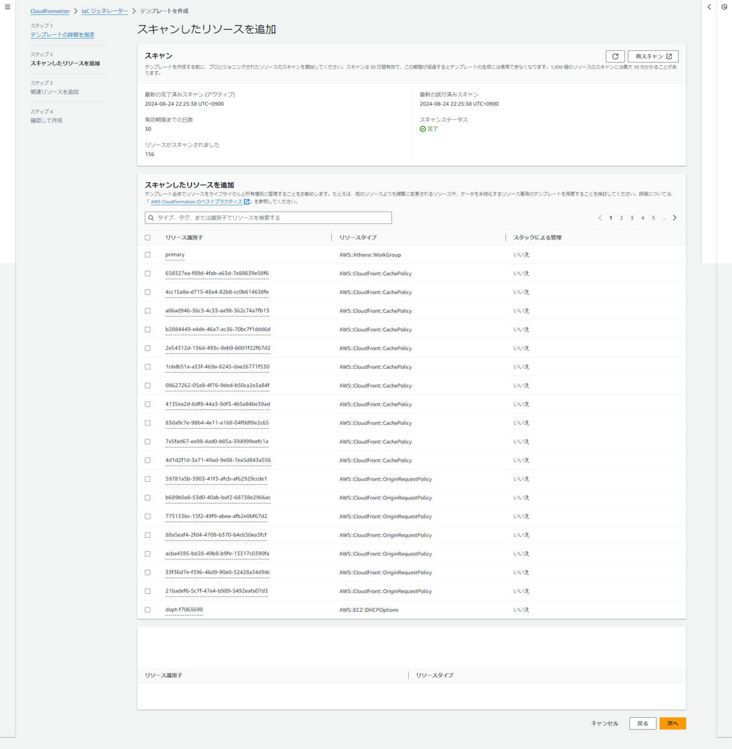Open the hamburger navigation menu

coord(7,7)
